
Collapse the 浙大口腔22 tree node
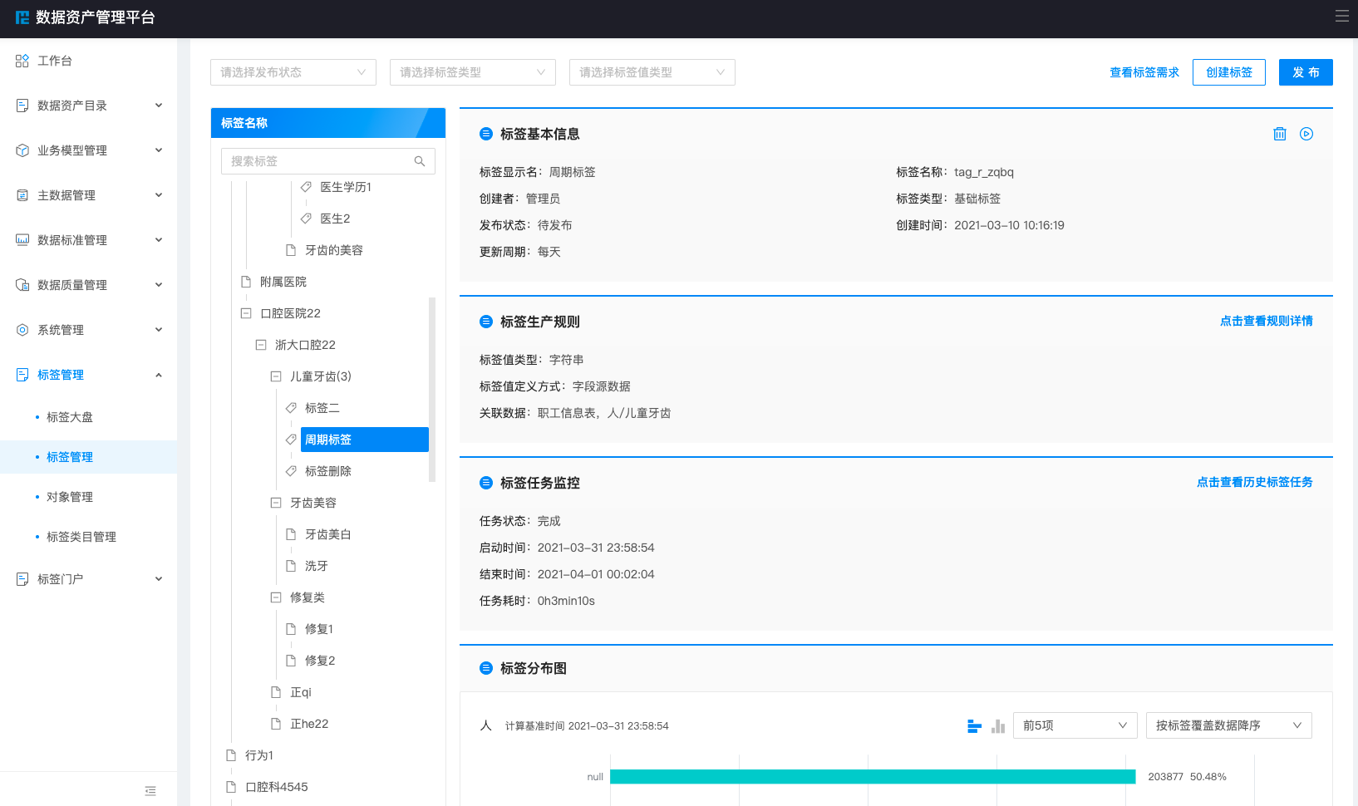(x=261, y=345)
